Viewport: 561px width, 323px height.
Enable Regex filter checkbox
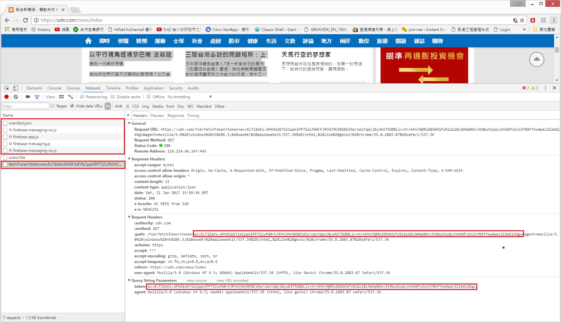point(53,106)
